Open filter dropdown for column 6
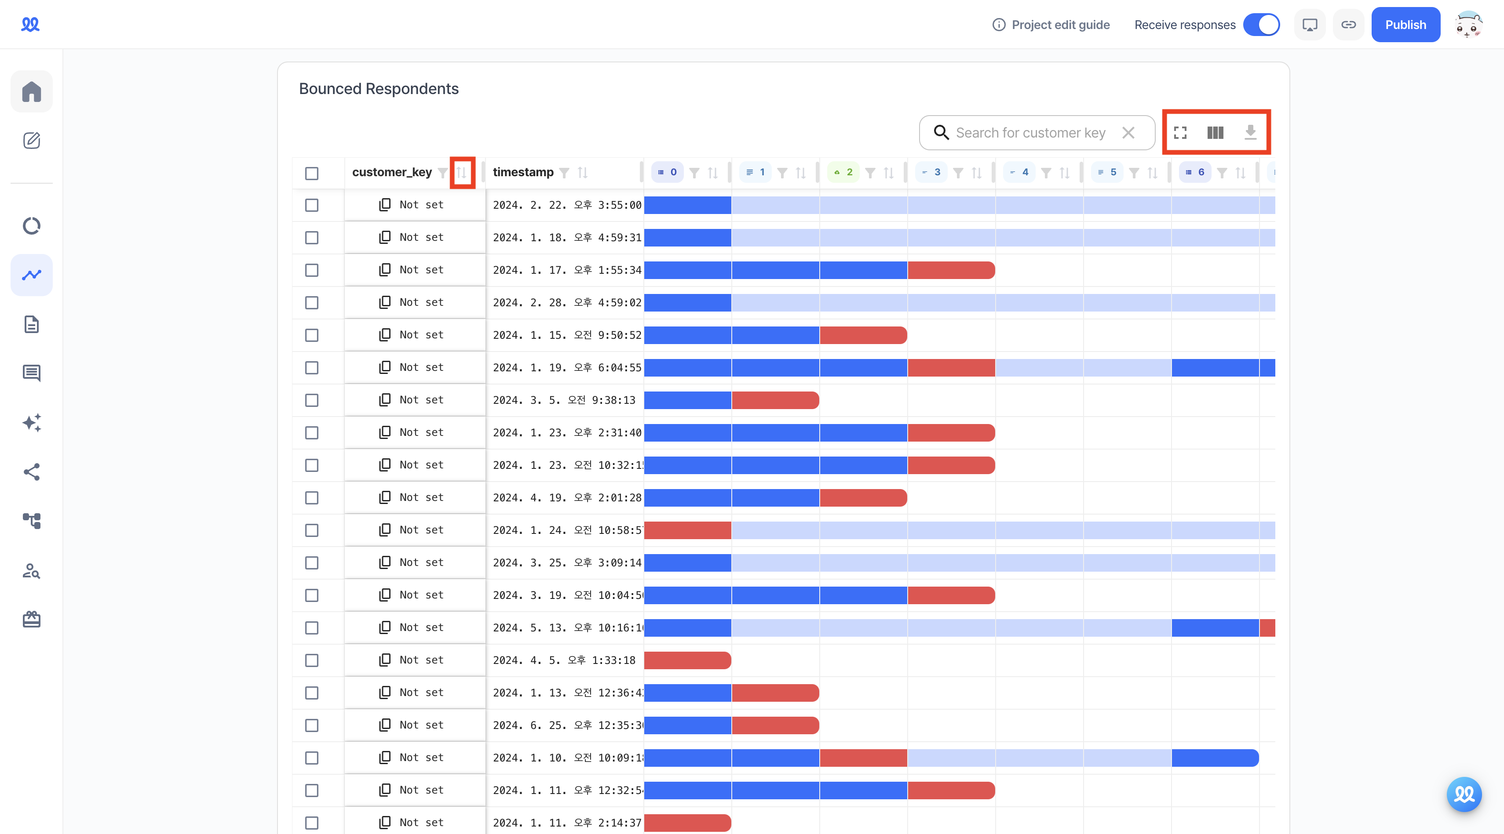The image size is (1504, 834). (1222, 173)
